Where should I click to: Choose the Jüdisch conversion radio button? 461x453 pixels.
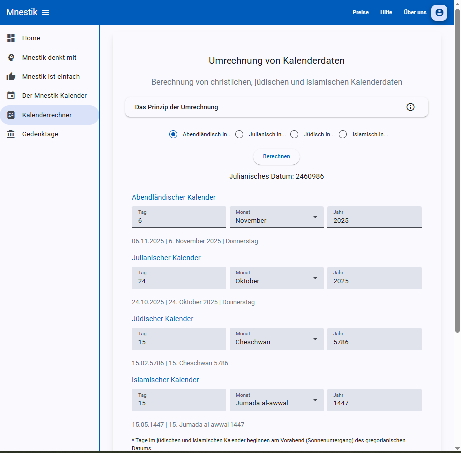click(294, 134)
